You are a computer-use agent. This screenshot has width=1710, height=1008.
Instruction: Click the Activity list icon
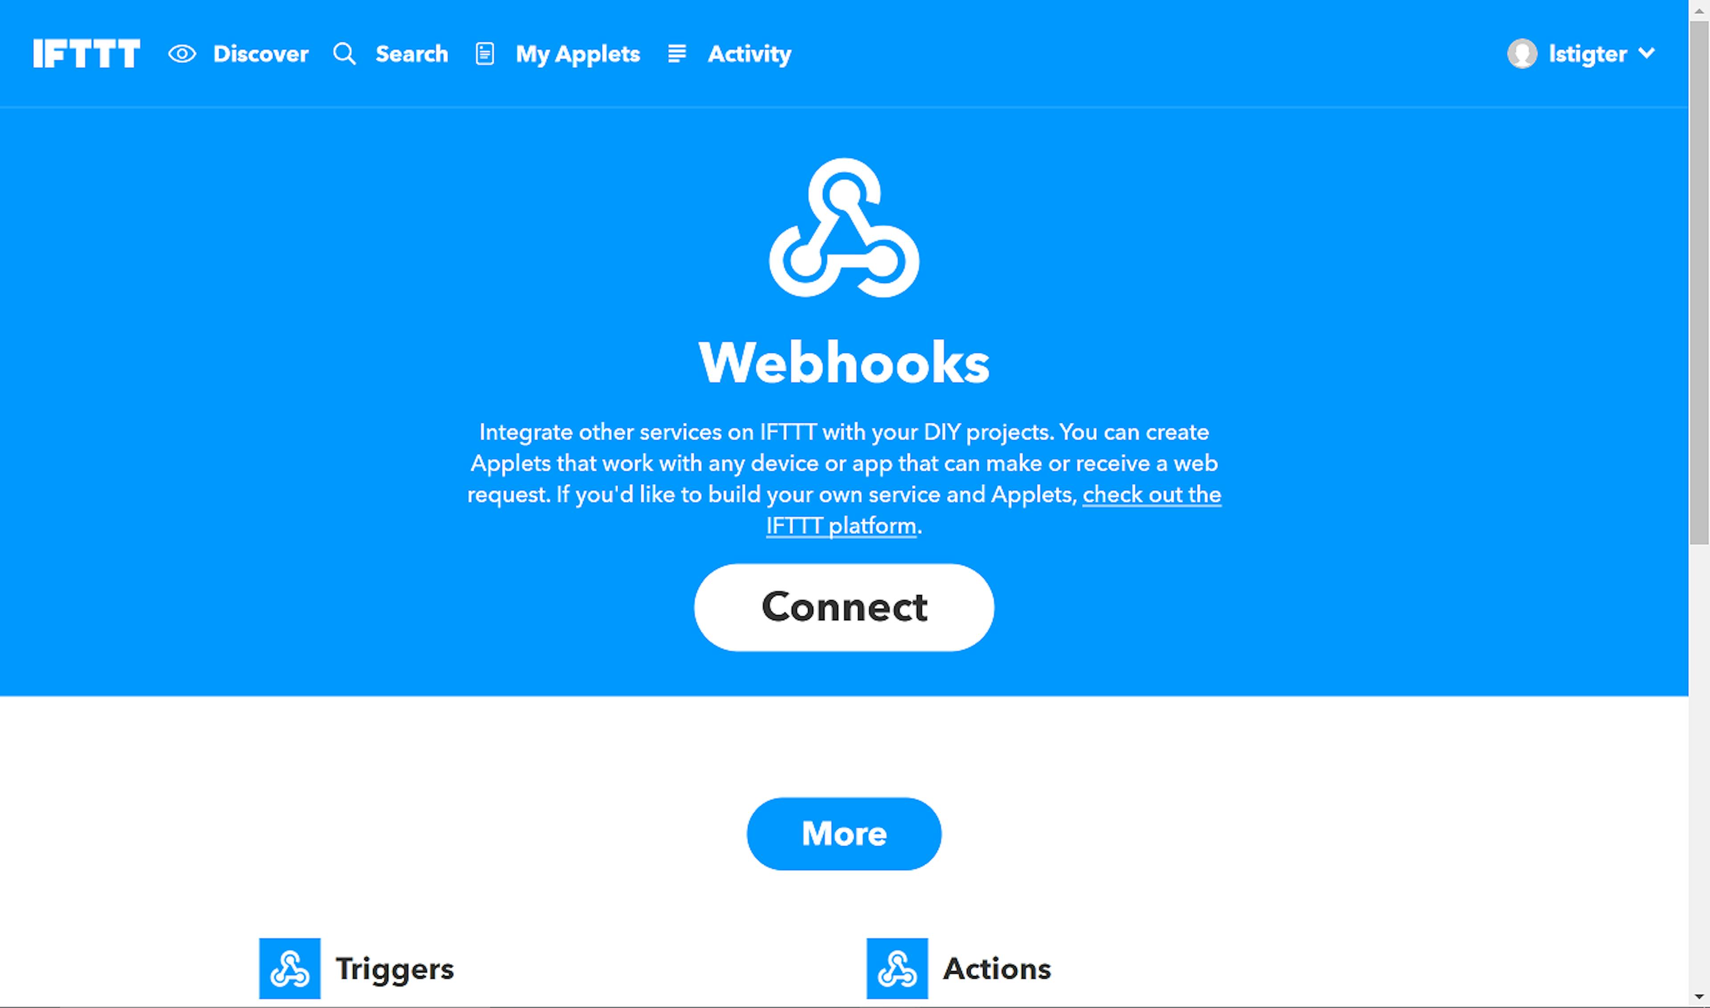point(675,53)
